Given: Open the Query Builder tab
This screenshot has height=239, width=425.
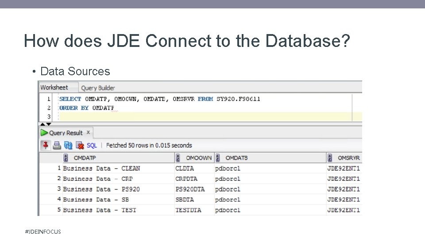Looking at the screenshot, I should (98, 88).
